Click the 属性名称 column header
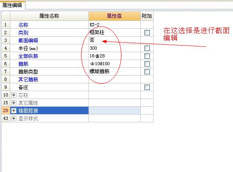This screenshot has height=172, width=233. [49, 16]
